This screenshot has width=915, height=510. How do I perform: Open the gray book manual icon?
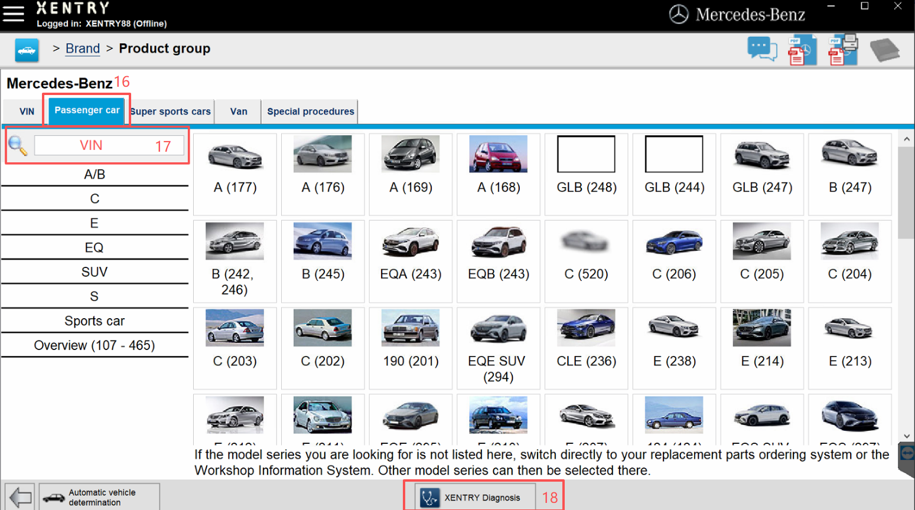884,50
